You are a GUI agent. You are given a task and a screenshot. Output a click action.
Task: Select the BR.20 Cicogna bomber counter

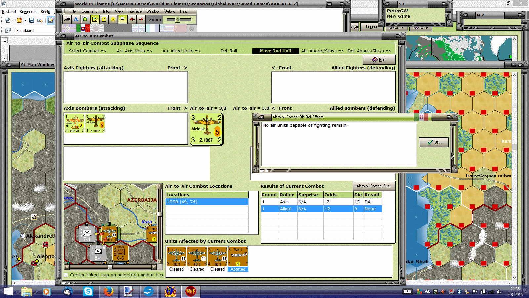[x=74, y=124]
